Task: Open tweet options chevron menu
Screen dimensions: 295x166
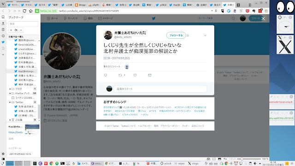Action: click(x=205, y=35)
